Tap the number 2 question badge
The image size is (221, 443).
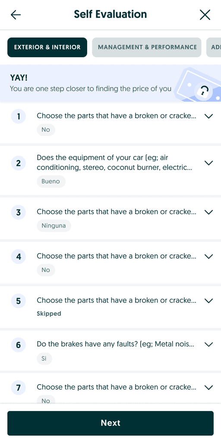[18, 163]
